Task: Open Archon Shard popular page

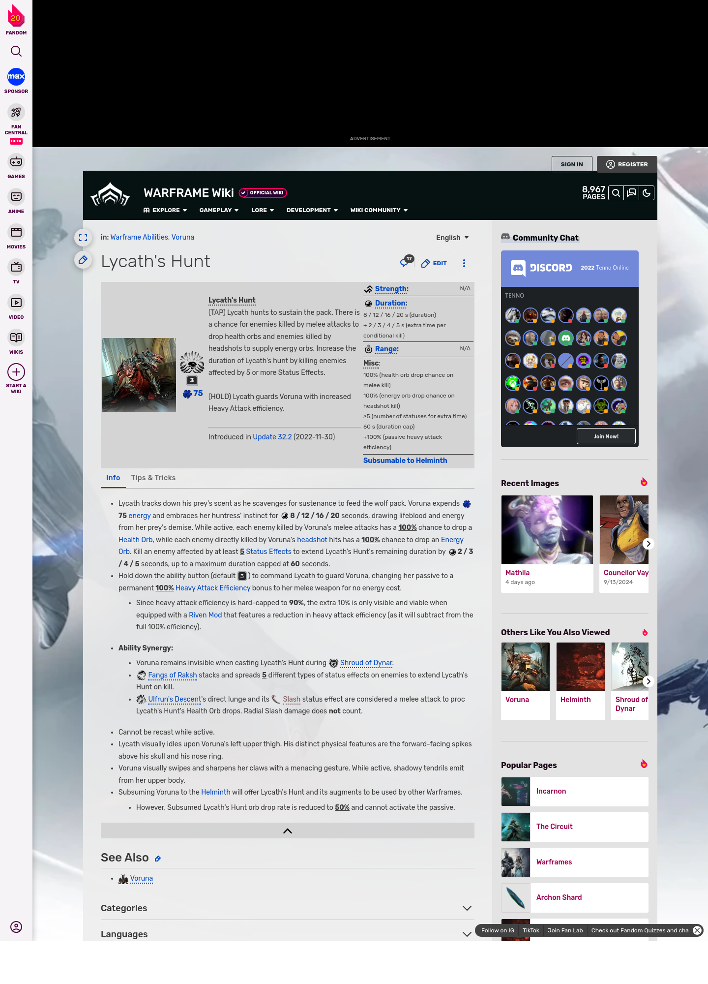Action: click(575, 898)
